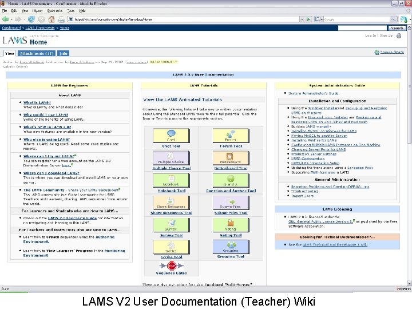The height and width of the screenshot is (309, 412).
Task: Open the Forum tool icon
Action: (231, 135)
